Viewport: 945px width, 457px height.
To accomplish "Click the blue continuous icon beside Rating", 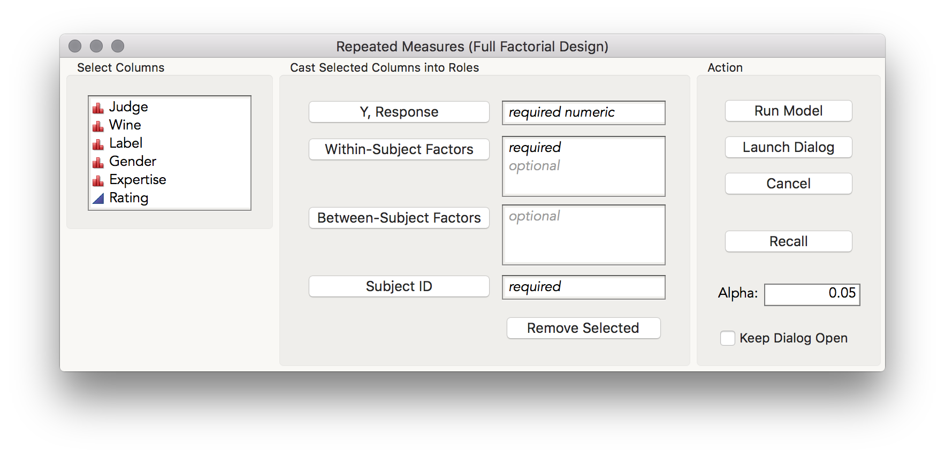I will pos(98,199).
